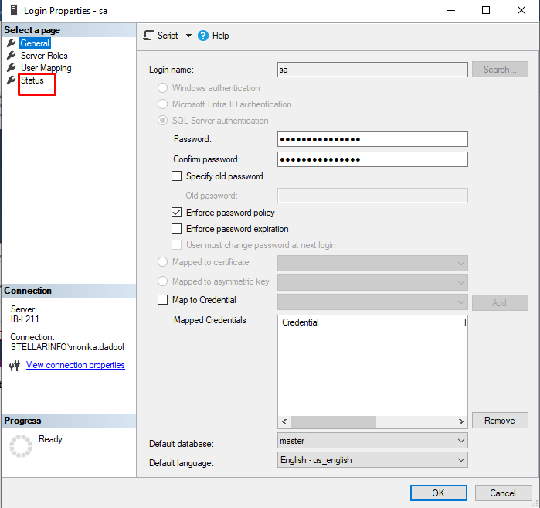Open the Default language dropdown
540x508 pixels.
(x=372, y=460)
